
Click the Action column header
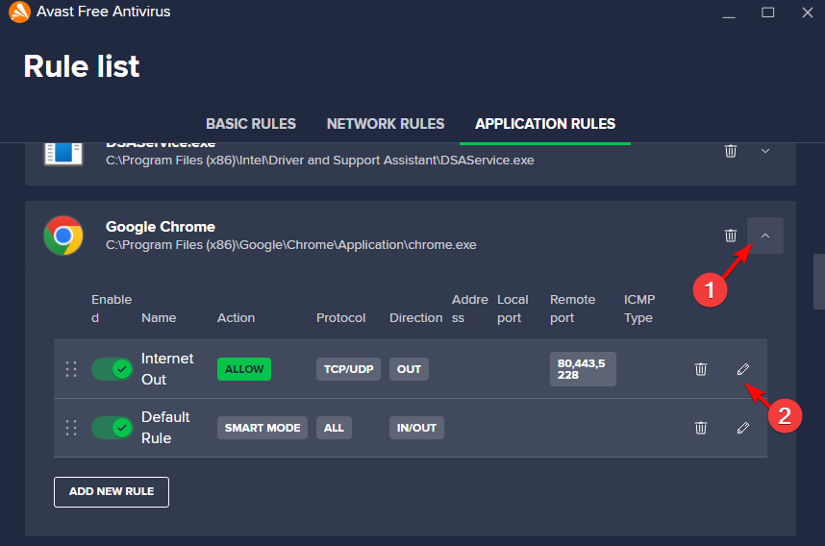(x=236, y=318)
